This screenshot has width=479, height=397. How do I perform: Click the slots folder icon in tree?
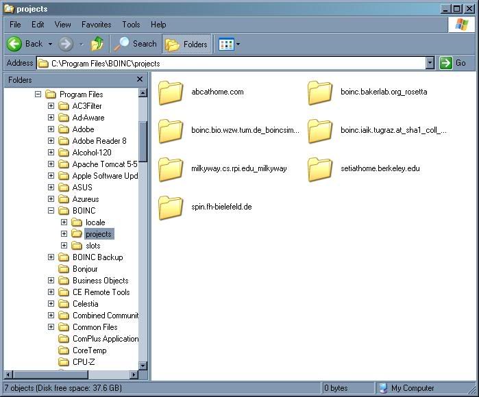click(77, 246)
